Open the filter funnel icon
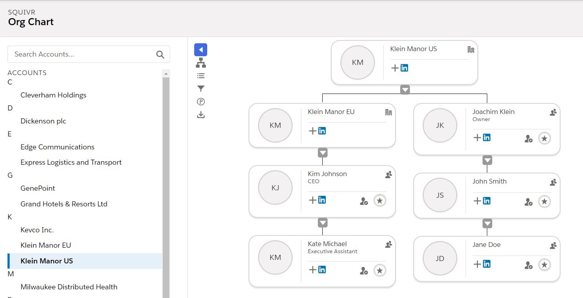583x298 pixels. point(201,88)
